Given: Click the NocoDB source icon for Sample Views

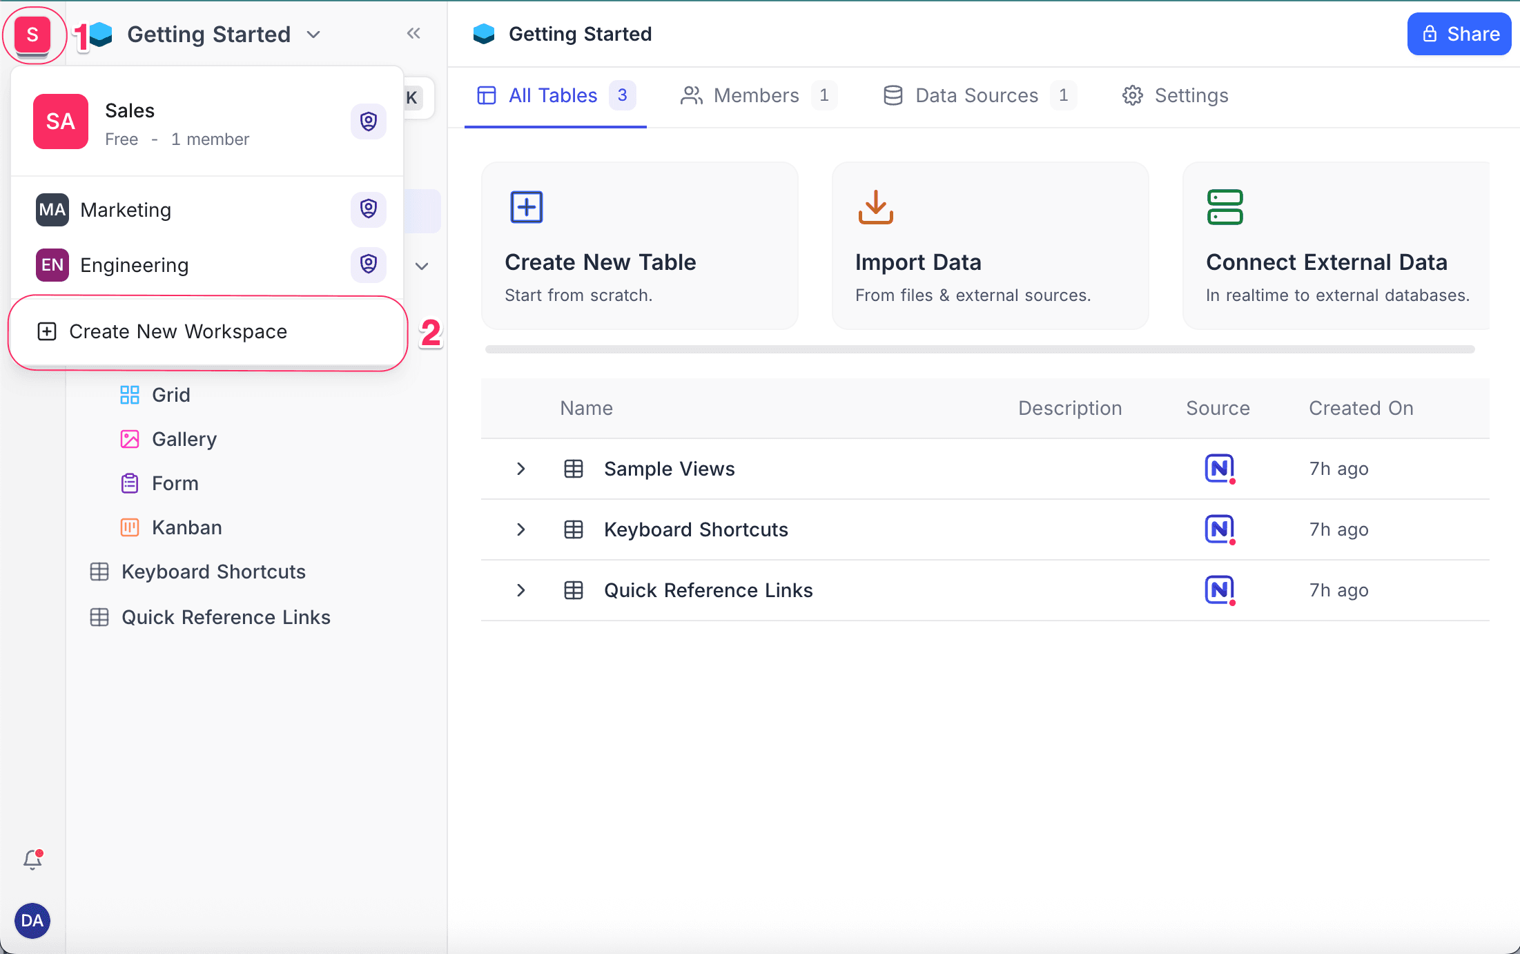Looking at the screenshot, I should click(x=1219, y=469).
